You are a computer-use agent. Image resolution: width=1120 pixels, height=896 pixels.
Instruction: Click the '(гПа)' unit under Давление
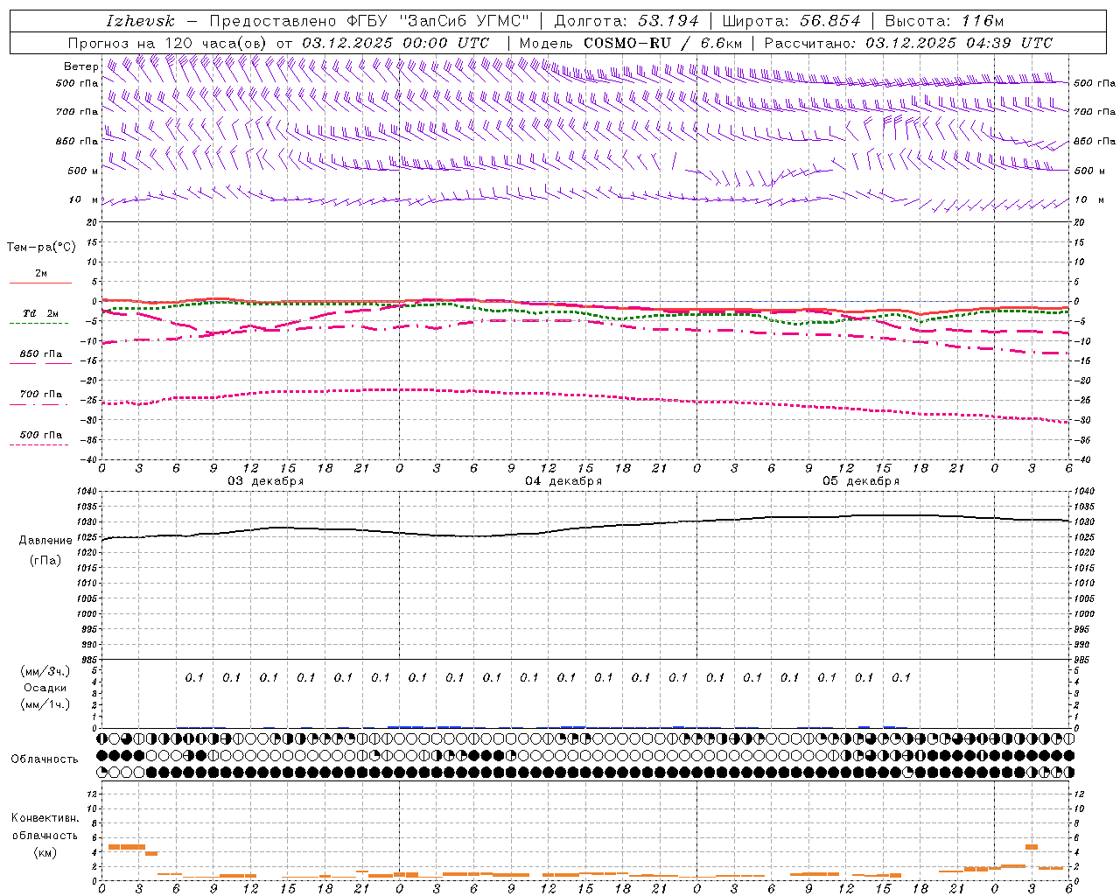coord(45,560)
